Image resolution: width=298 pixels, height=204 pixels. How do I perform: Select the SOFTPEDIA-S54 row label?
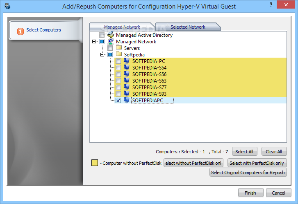point(149,68)
